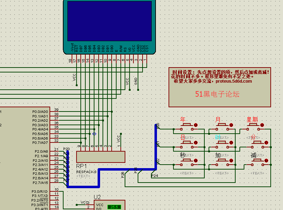Push the 日 (day) pushbutton cap
This screenshot has width=283, height=210.
tap(187, 142)
